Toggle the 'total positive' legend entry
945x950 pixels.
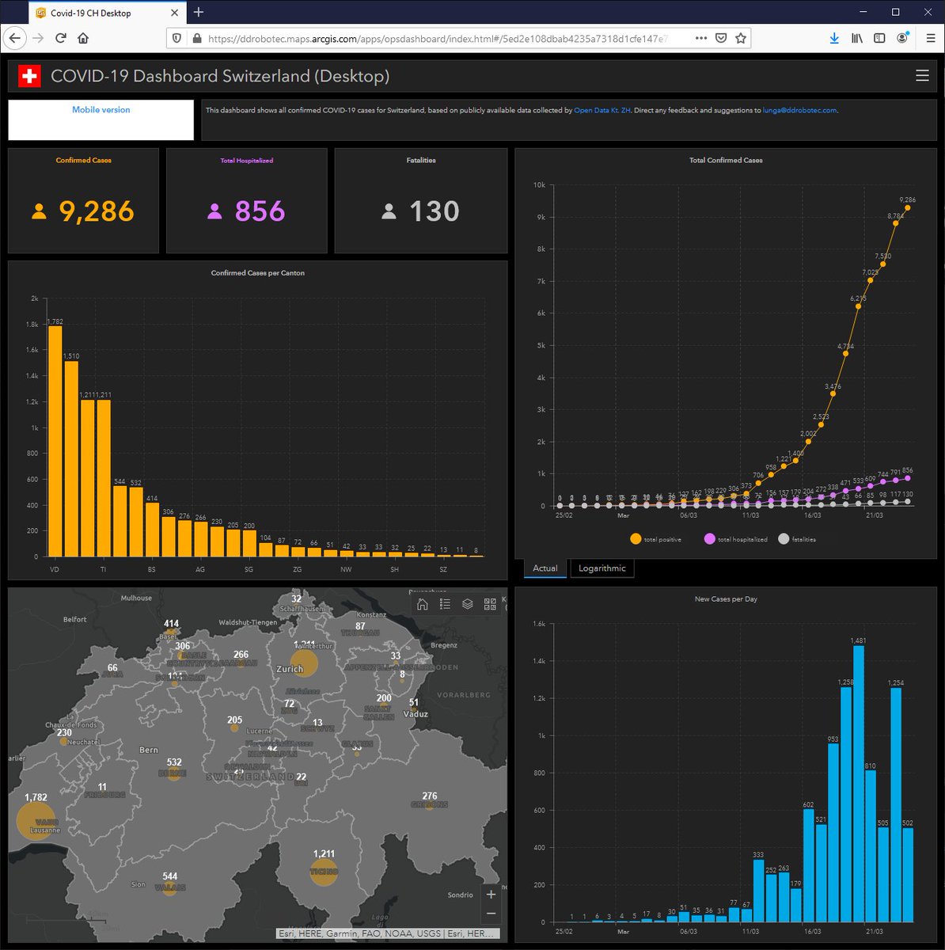[655, 538]
